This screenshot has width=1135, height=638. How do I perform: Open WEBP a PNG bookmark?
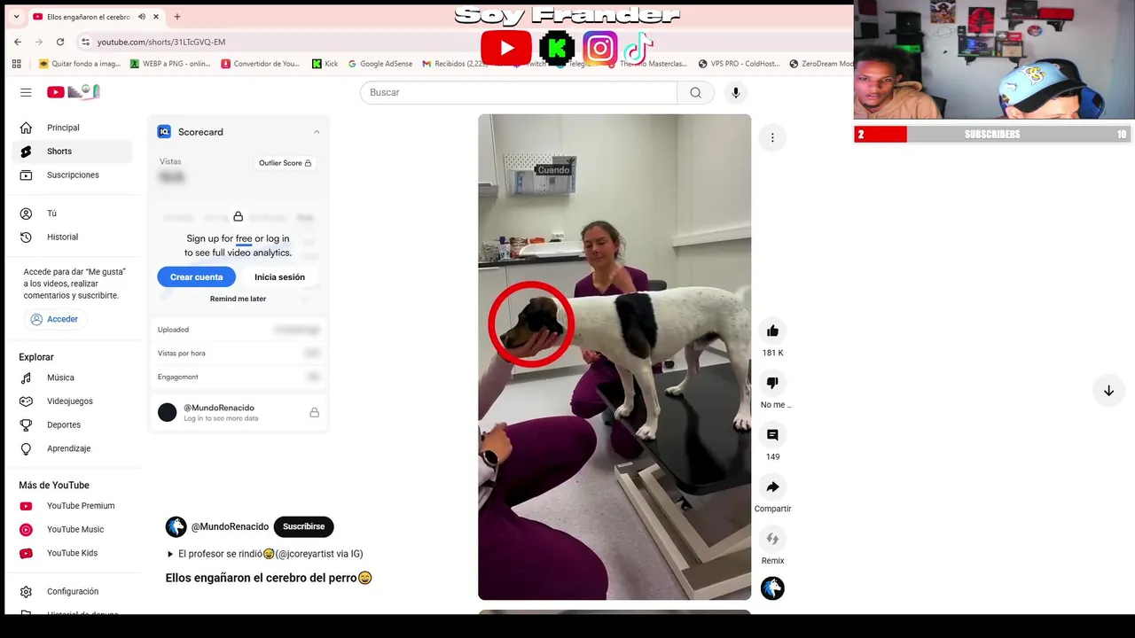pos(170,64)
